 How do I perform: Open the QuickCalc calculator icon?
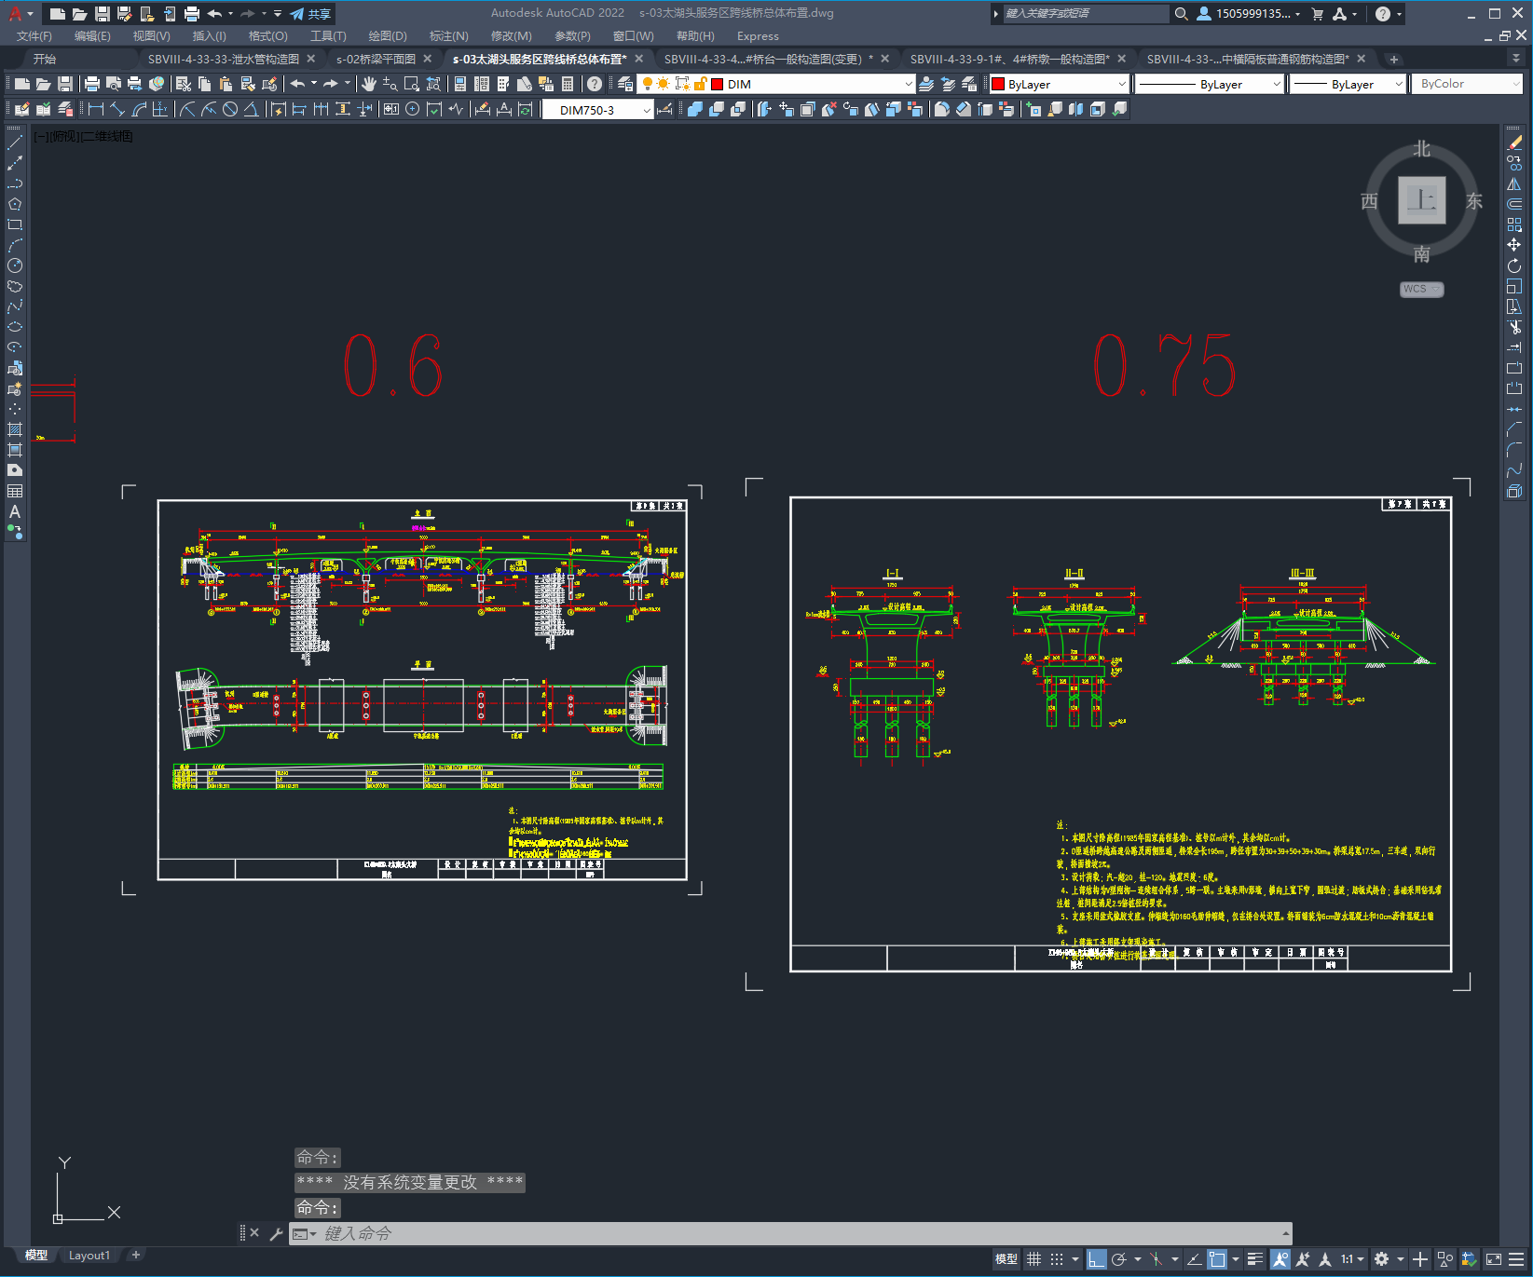click(x=568, y=84)
